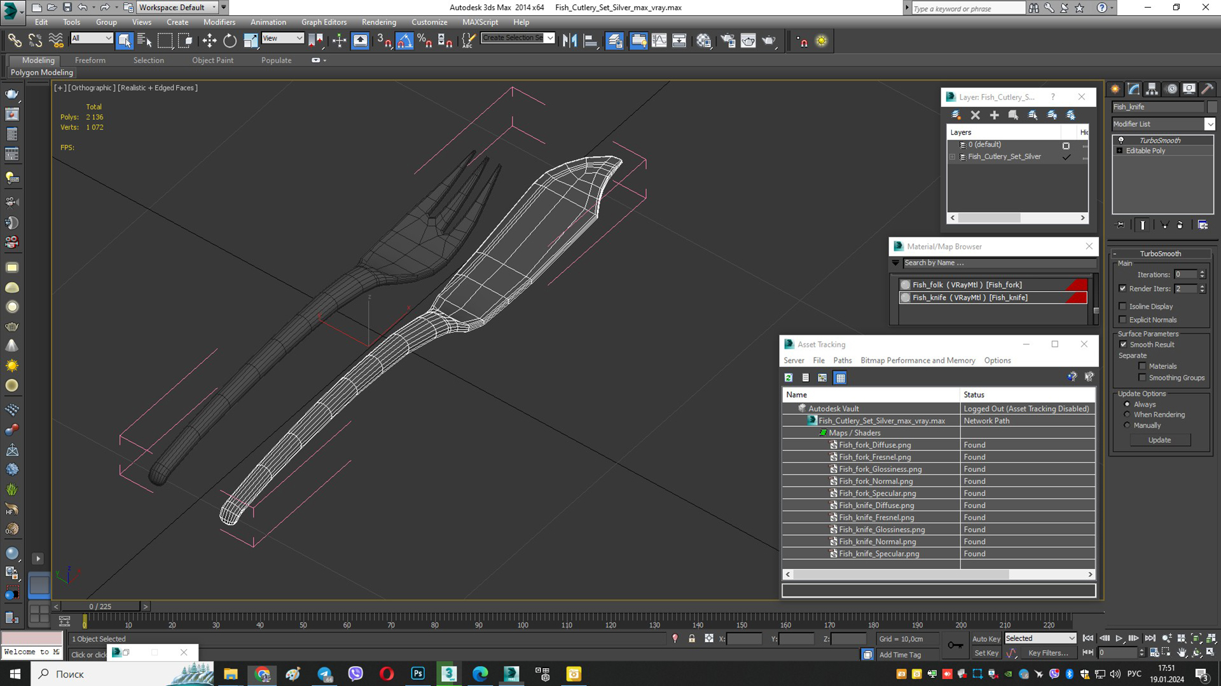1221x686 pixels.
Task: Open Bitmap Performance and Memory menu
Action: coord(918,360)
